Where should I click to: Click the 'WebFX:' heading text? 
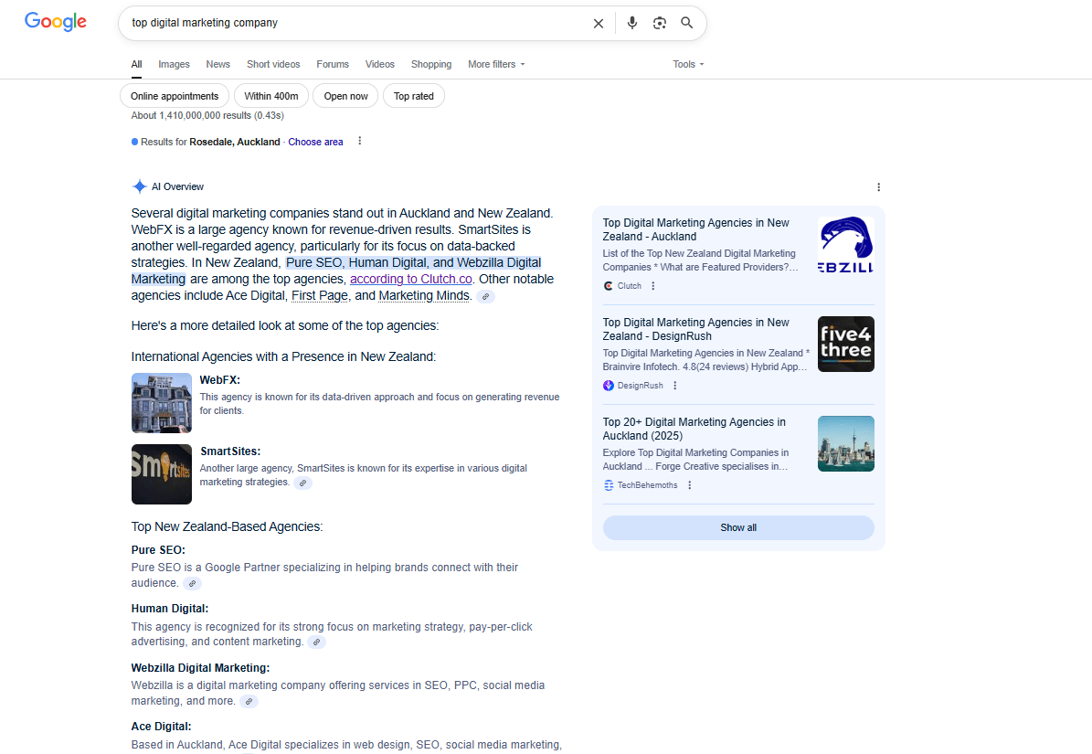click(220, 380)
